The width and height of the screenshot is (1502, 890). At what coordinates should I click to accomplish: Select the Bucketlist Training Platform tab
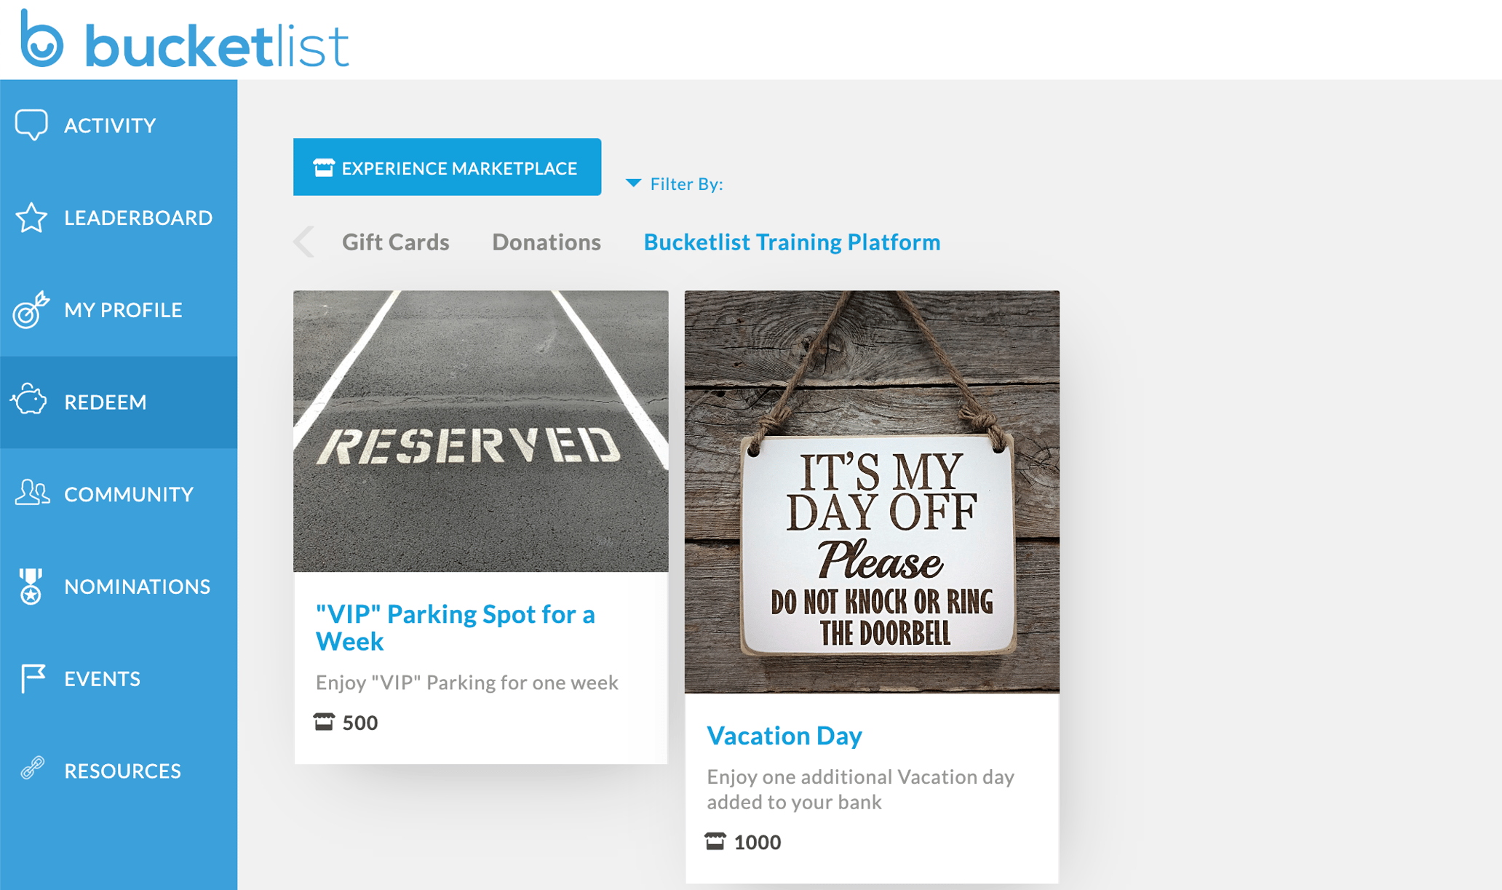[792, 242]
